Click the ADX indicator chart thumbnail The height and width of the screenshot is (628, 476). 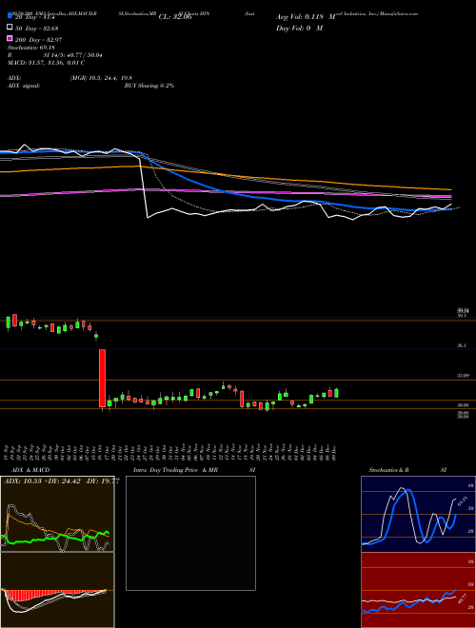point(57,514)
